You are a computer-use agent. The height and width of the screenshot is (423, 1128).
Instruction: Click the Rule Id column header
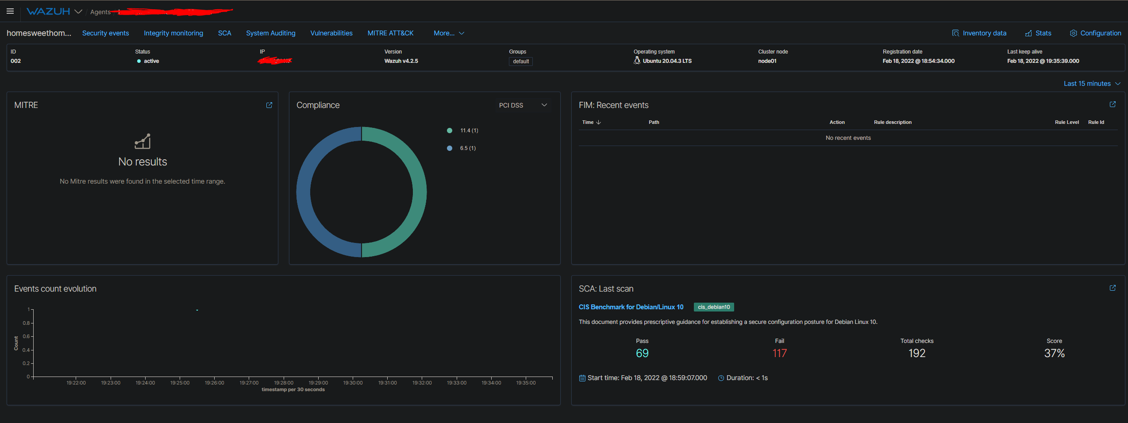(1096, 122)
